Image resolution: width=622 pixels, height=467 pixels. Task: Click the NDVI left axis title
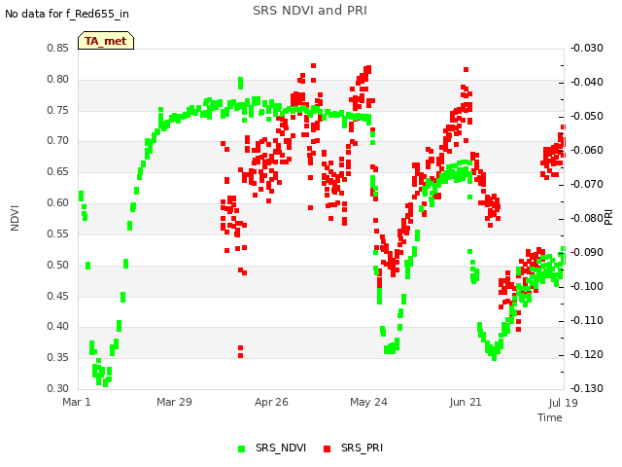point(15,218)
